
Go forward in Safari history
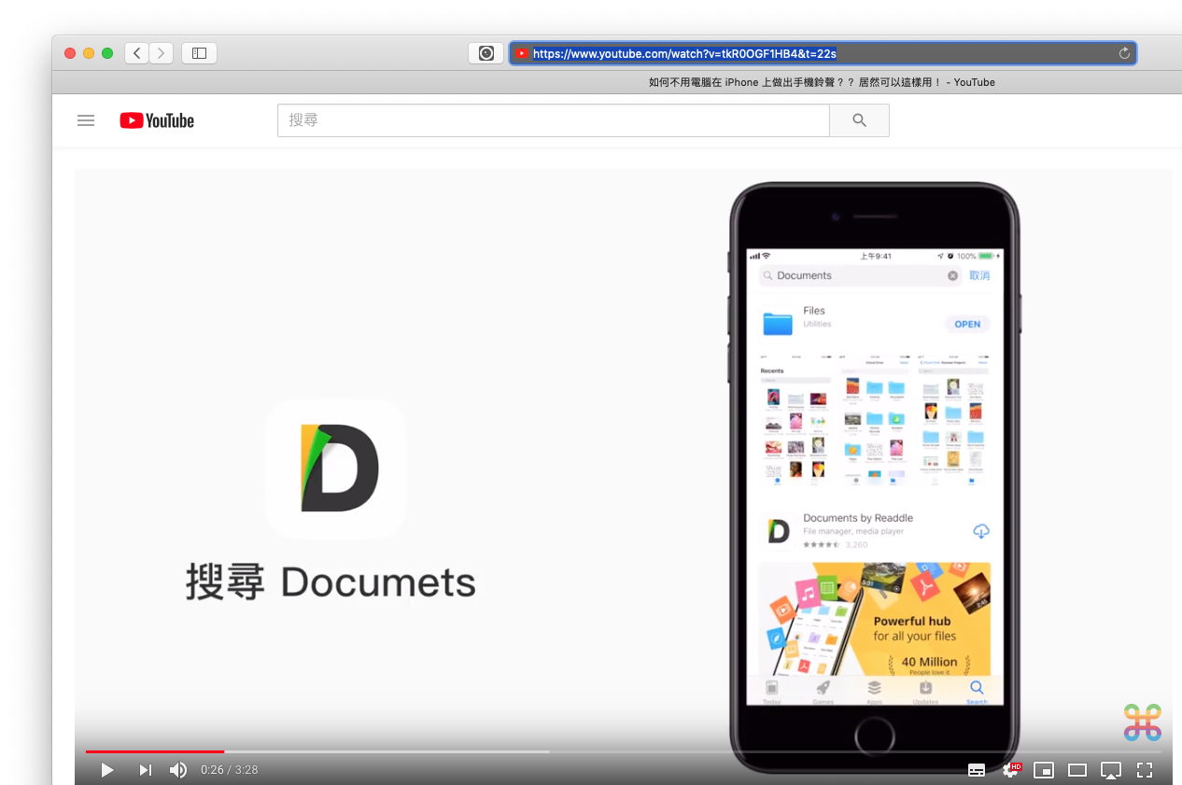point(162,53)
